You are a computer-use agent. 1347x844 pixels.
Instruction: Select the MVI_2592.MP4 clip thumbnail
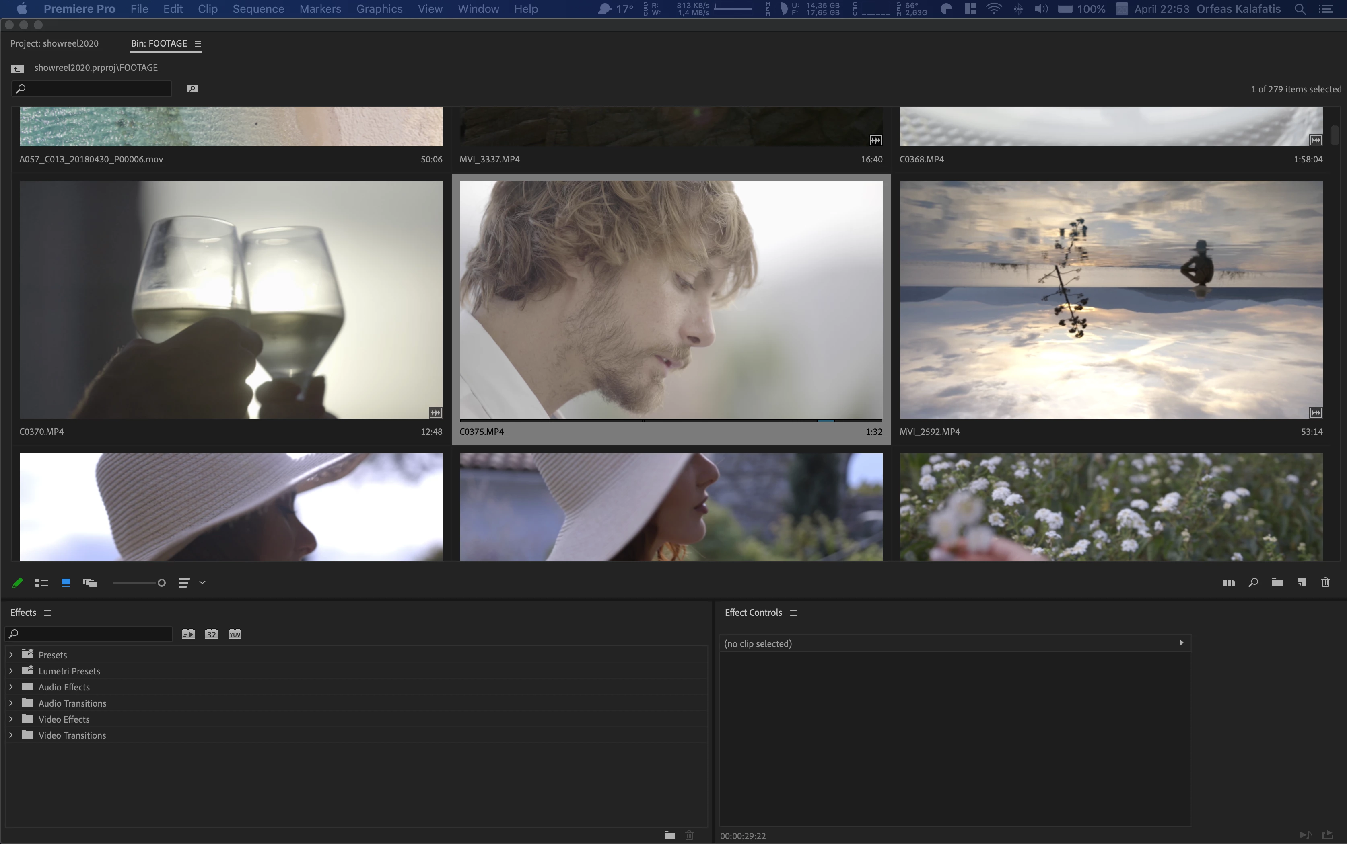coord(1111,300)
